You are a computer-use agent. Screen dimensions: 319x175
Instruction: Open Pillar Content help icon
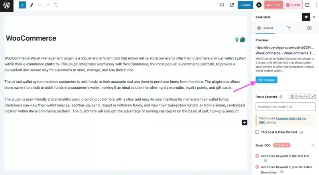point(302,133)
